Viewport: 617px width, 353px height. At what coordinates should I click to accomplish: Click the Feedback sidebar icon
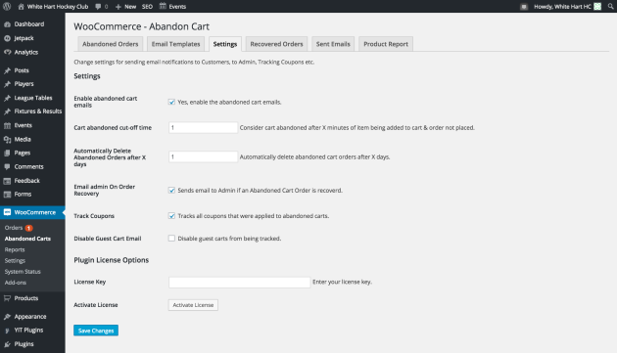pyautogui.click(x=7, y=181)
